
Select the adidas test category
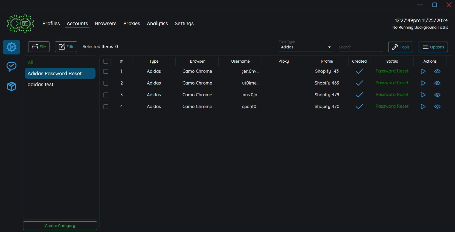[x=40, y=85]
